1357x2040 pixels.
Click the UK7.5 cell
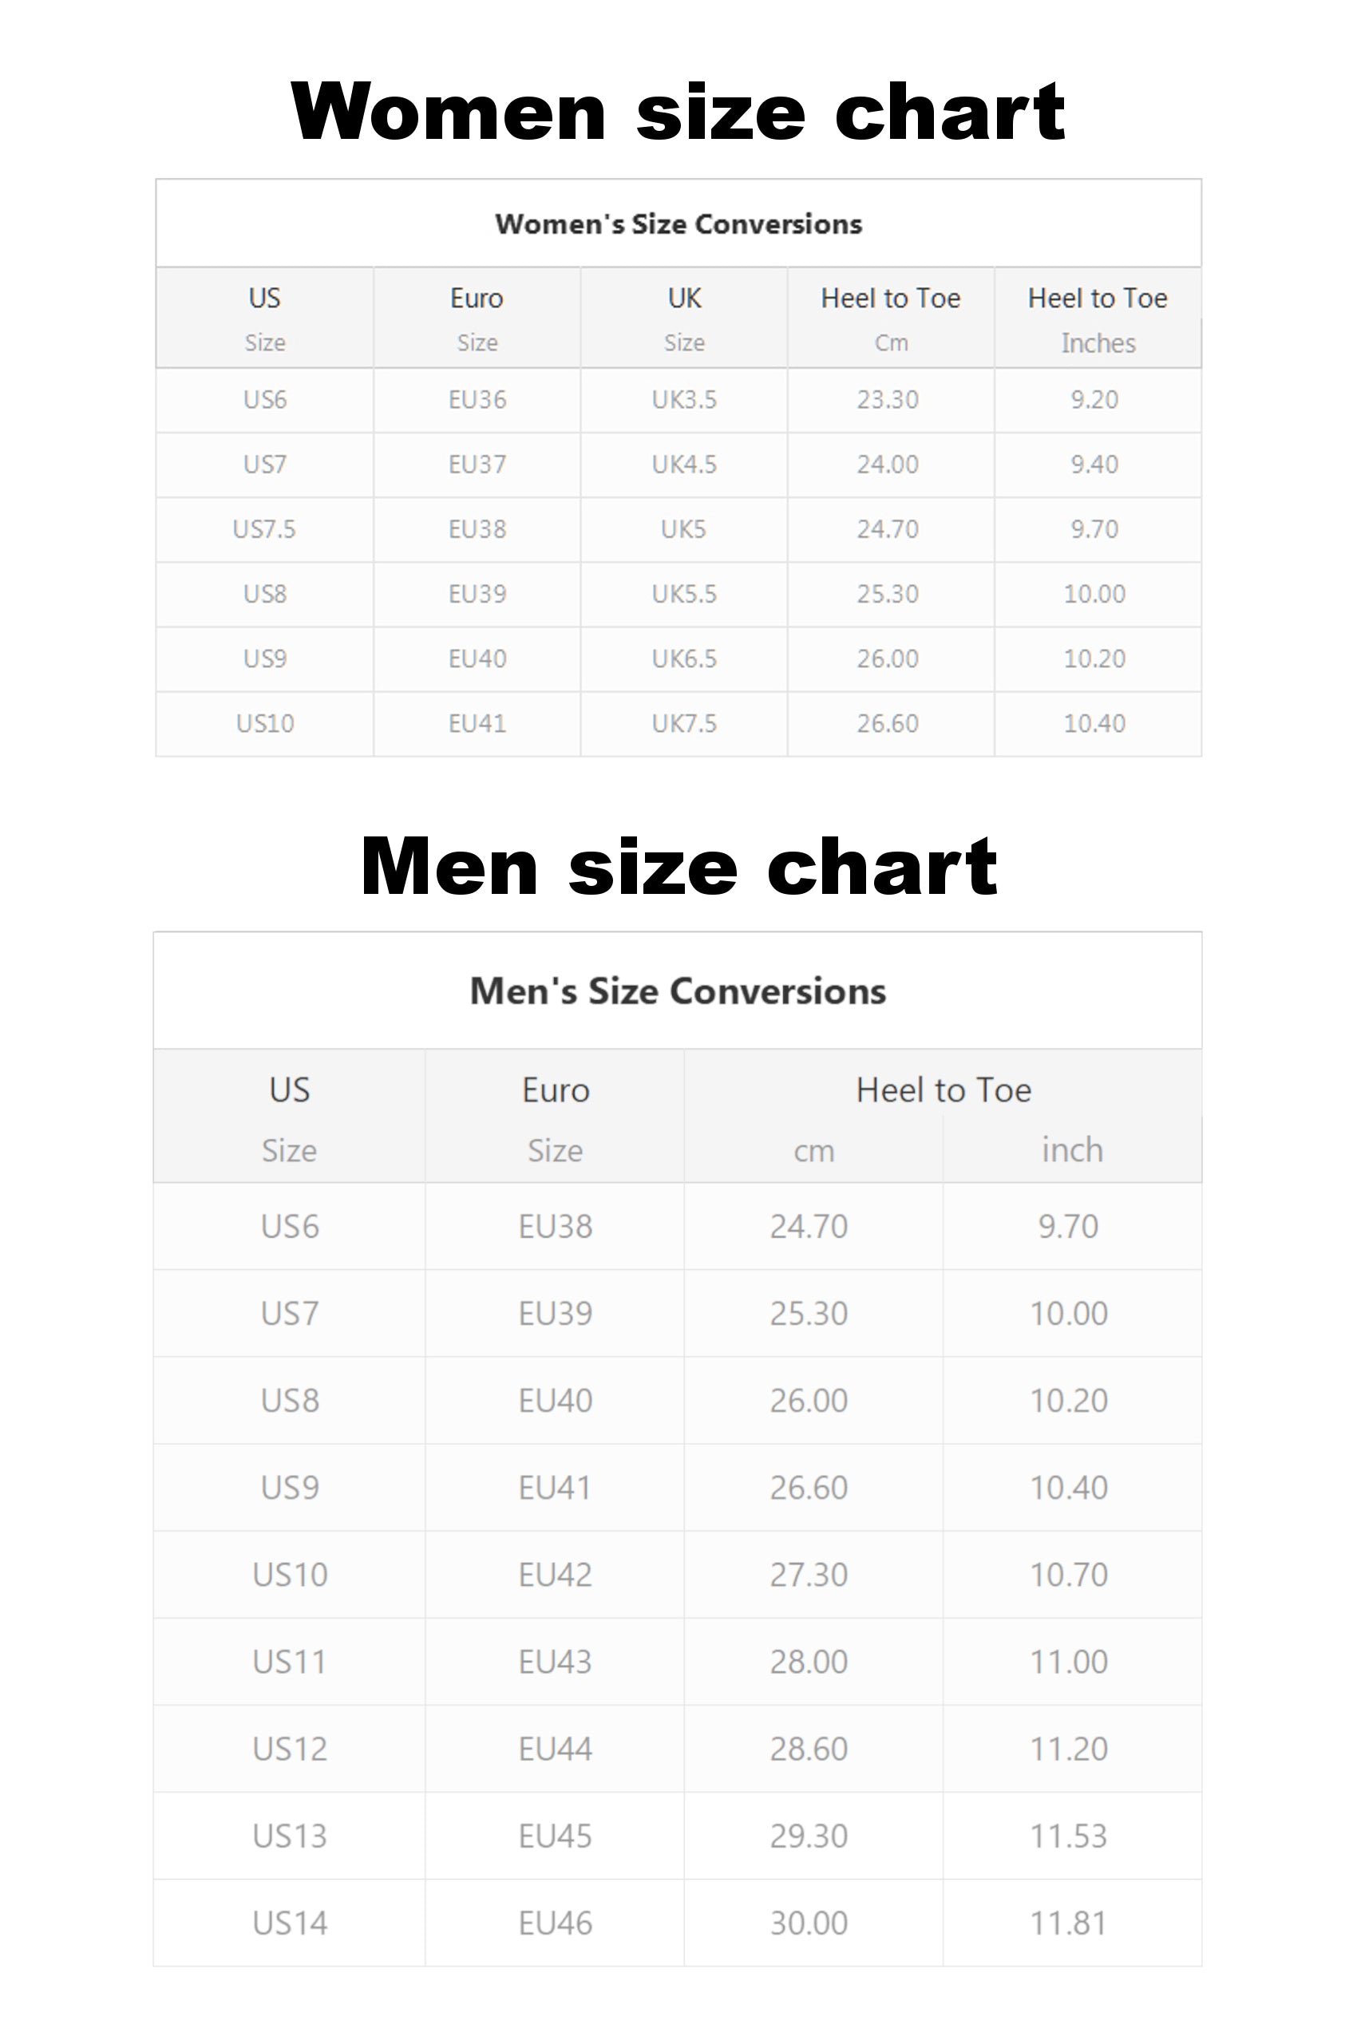point(684,723)
